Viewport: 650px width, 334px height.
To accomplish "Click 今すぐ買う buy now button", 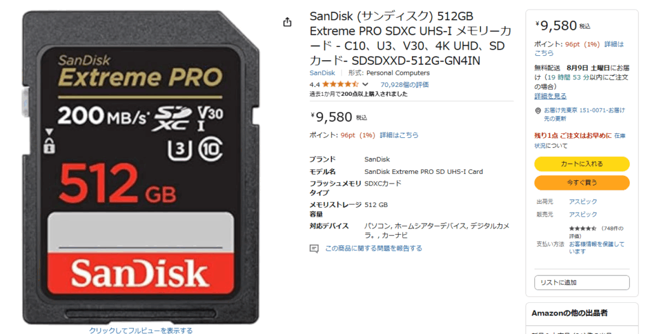I will [x=581, y=183].
